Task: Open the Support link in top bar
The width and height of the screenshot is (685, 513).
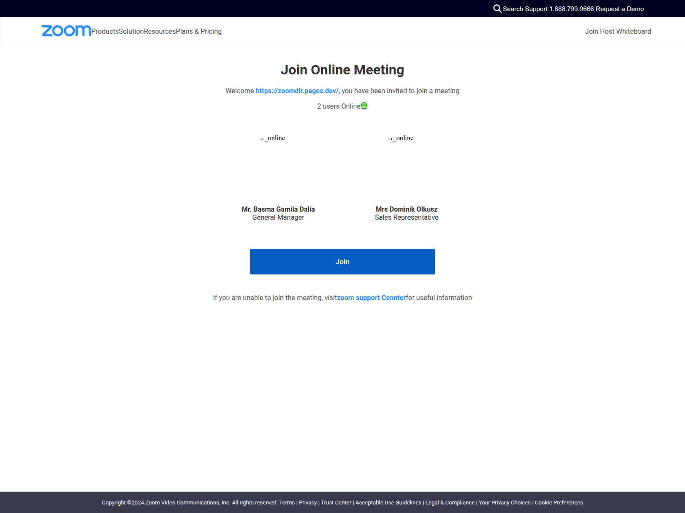Action: 536,9
